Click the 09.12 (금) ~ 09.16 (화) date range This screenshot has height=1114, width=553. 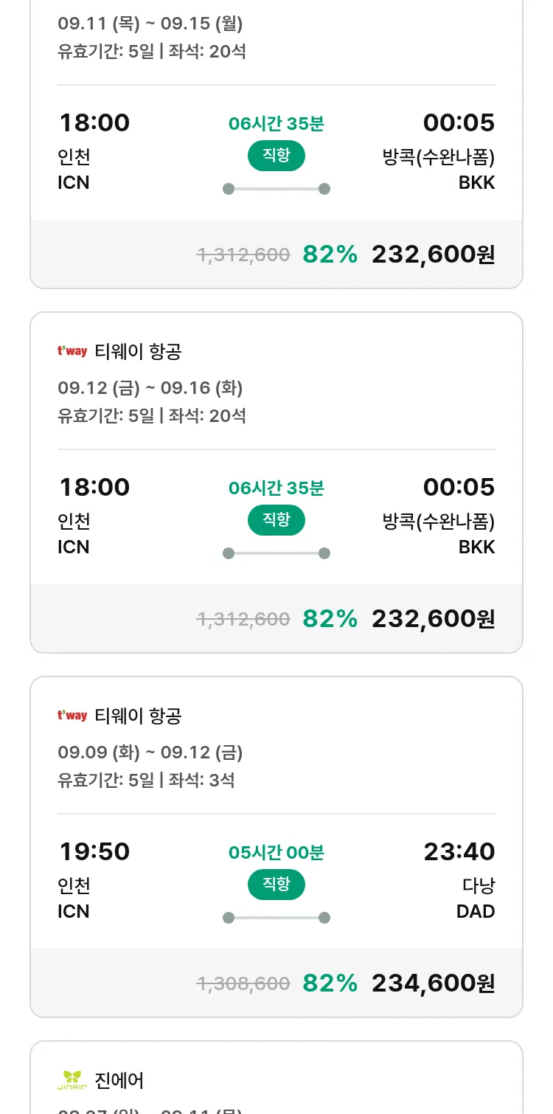point(150,388)
